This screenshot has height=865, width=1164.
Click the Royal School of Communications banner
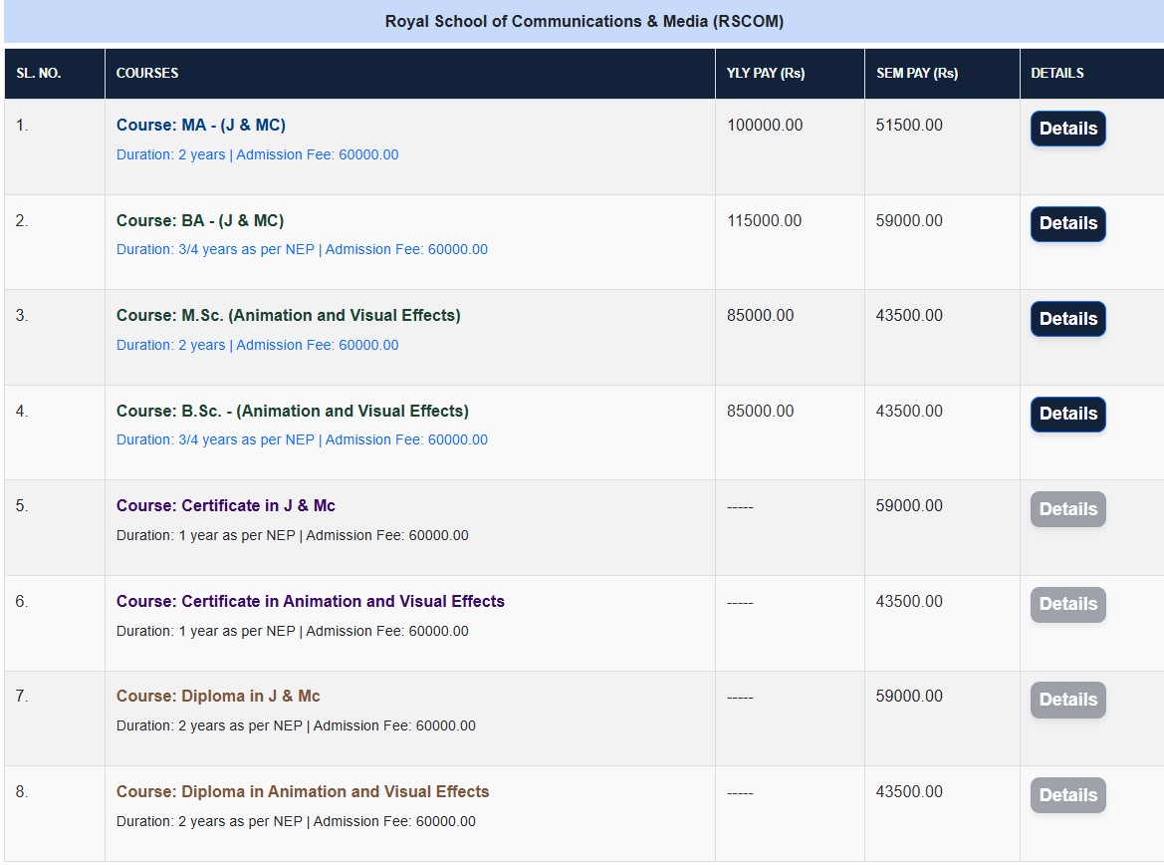click(x=583, y=21)
